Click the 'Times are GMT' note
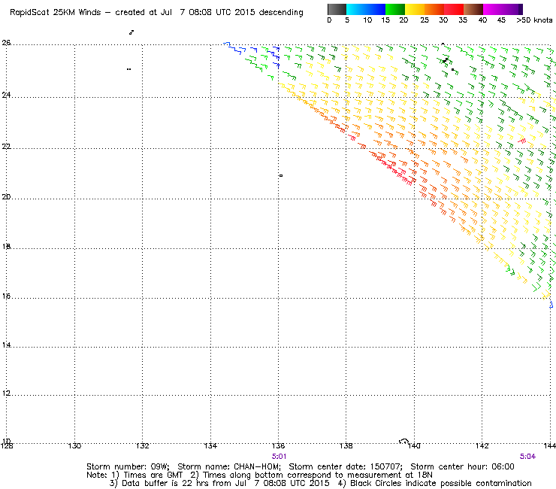This screenshot has width=556, height=489. [x=153, y=475]
